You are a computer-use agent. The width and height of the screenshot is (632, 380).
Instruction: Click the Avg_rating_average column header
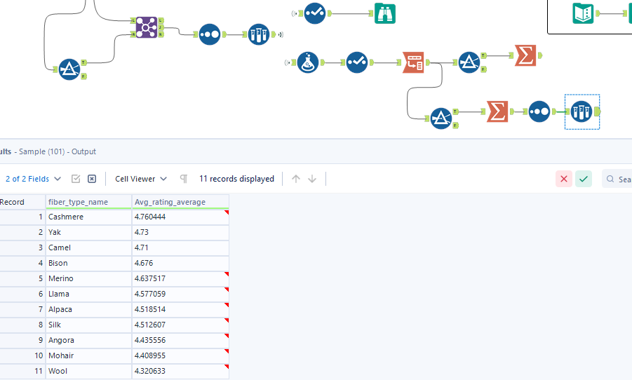180,202
